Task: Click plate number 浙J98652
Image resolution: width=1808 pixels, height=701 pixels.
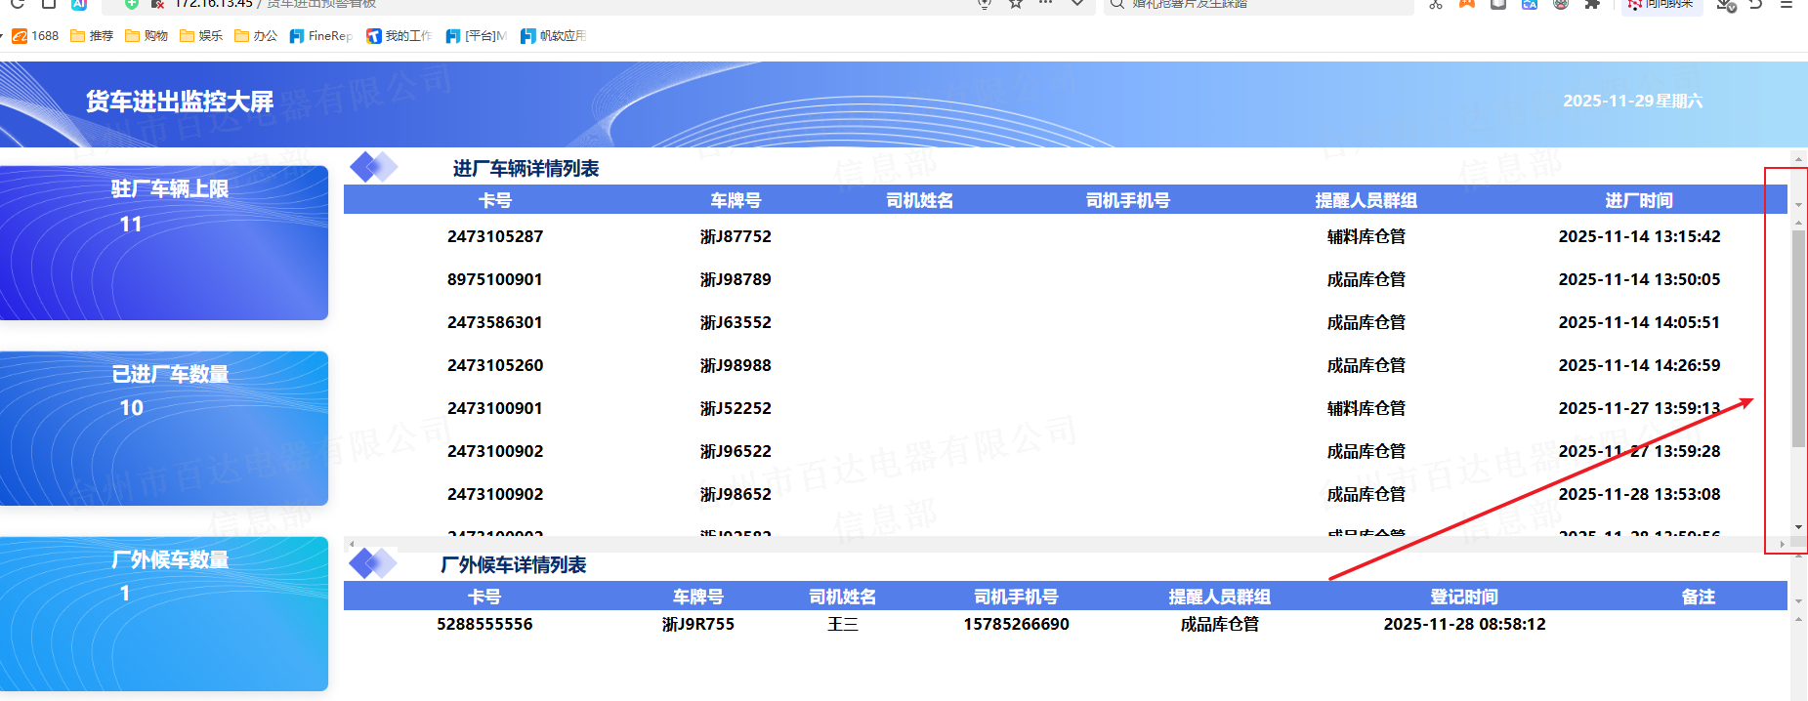Action: point(736,494)
